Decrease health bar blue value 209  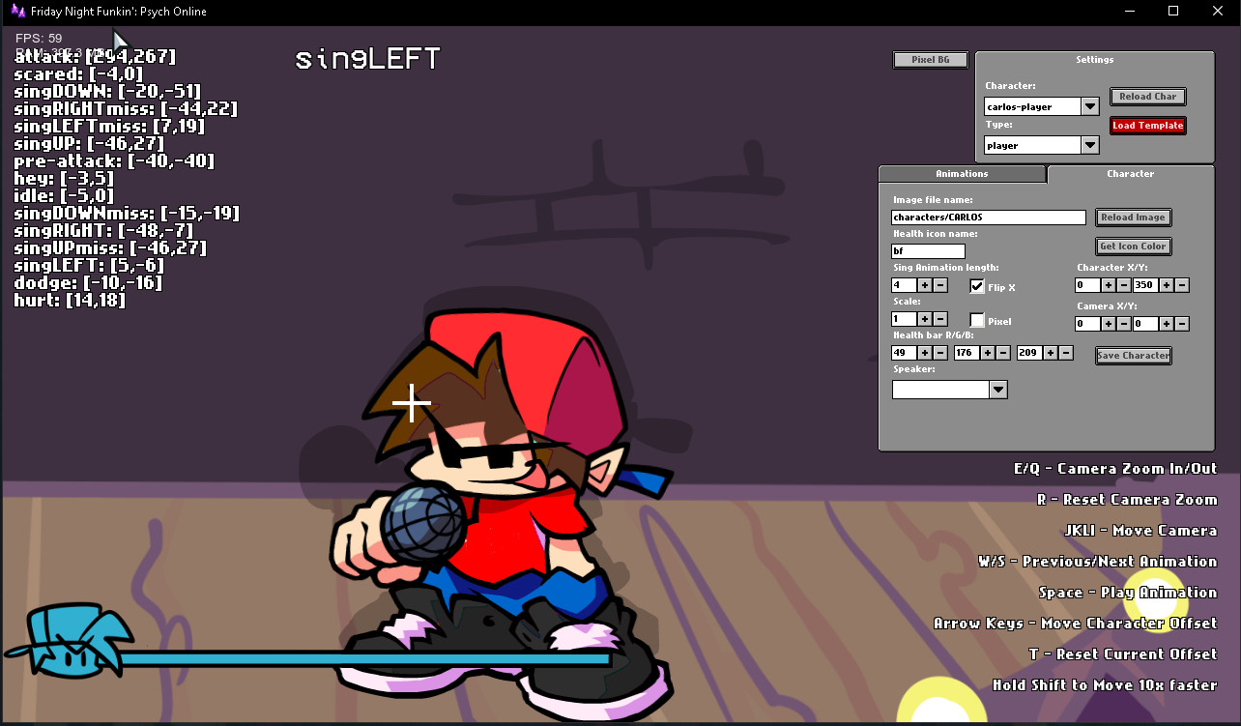[1066, 353]
